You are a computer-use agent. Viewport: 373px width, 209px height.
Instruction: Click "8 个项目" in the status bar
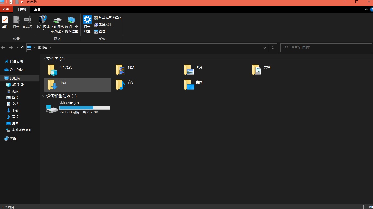click(x=8, y=207)
